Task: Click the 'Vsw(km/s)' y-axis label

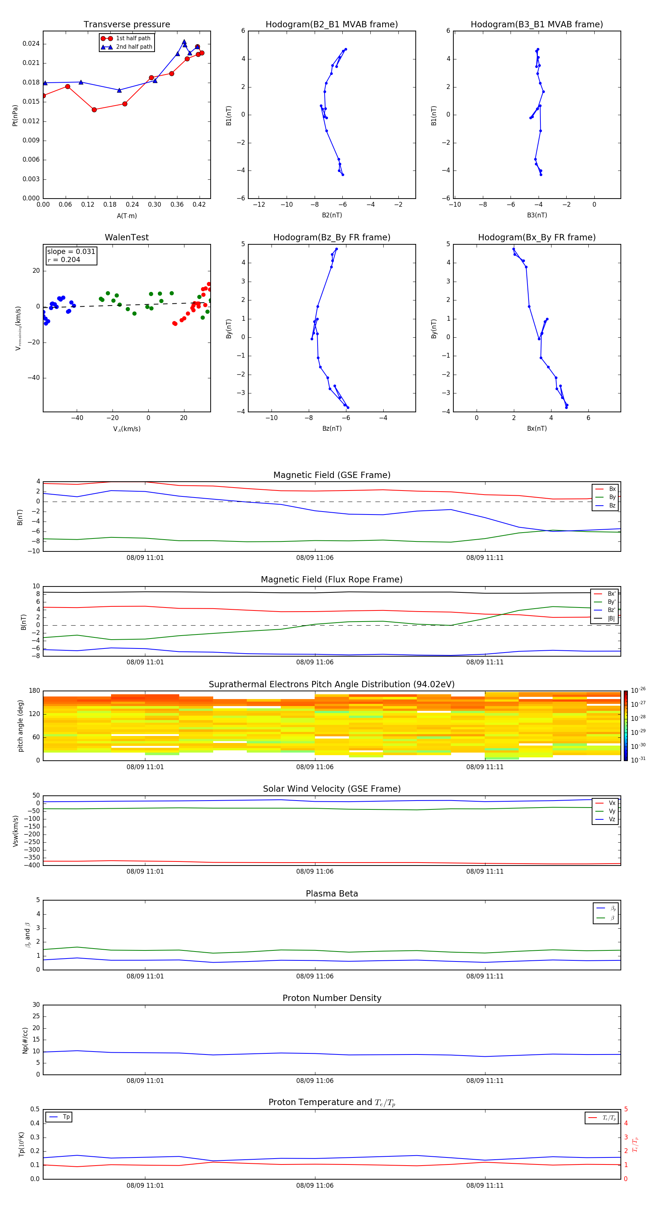Action: point(15,830)
